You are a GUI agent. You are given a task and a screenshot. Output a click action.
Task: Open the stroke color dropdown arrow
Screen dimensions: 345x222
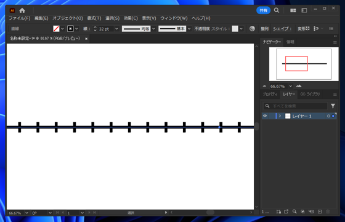pos(76,29)
